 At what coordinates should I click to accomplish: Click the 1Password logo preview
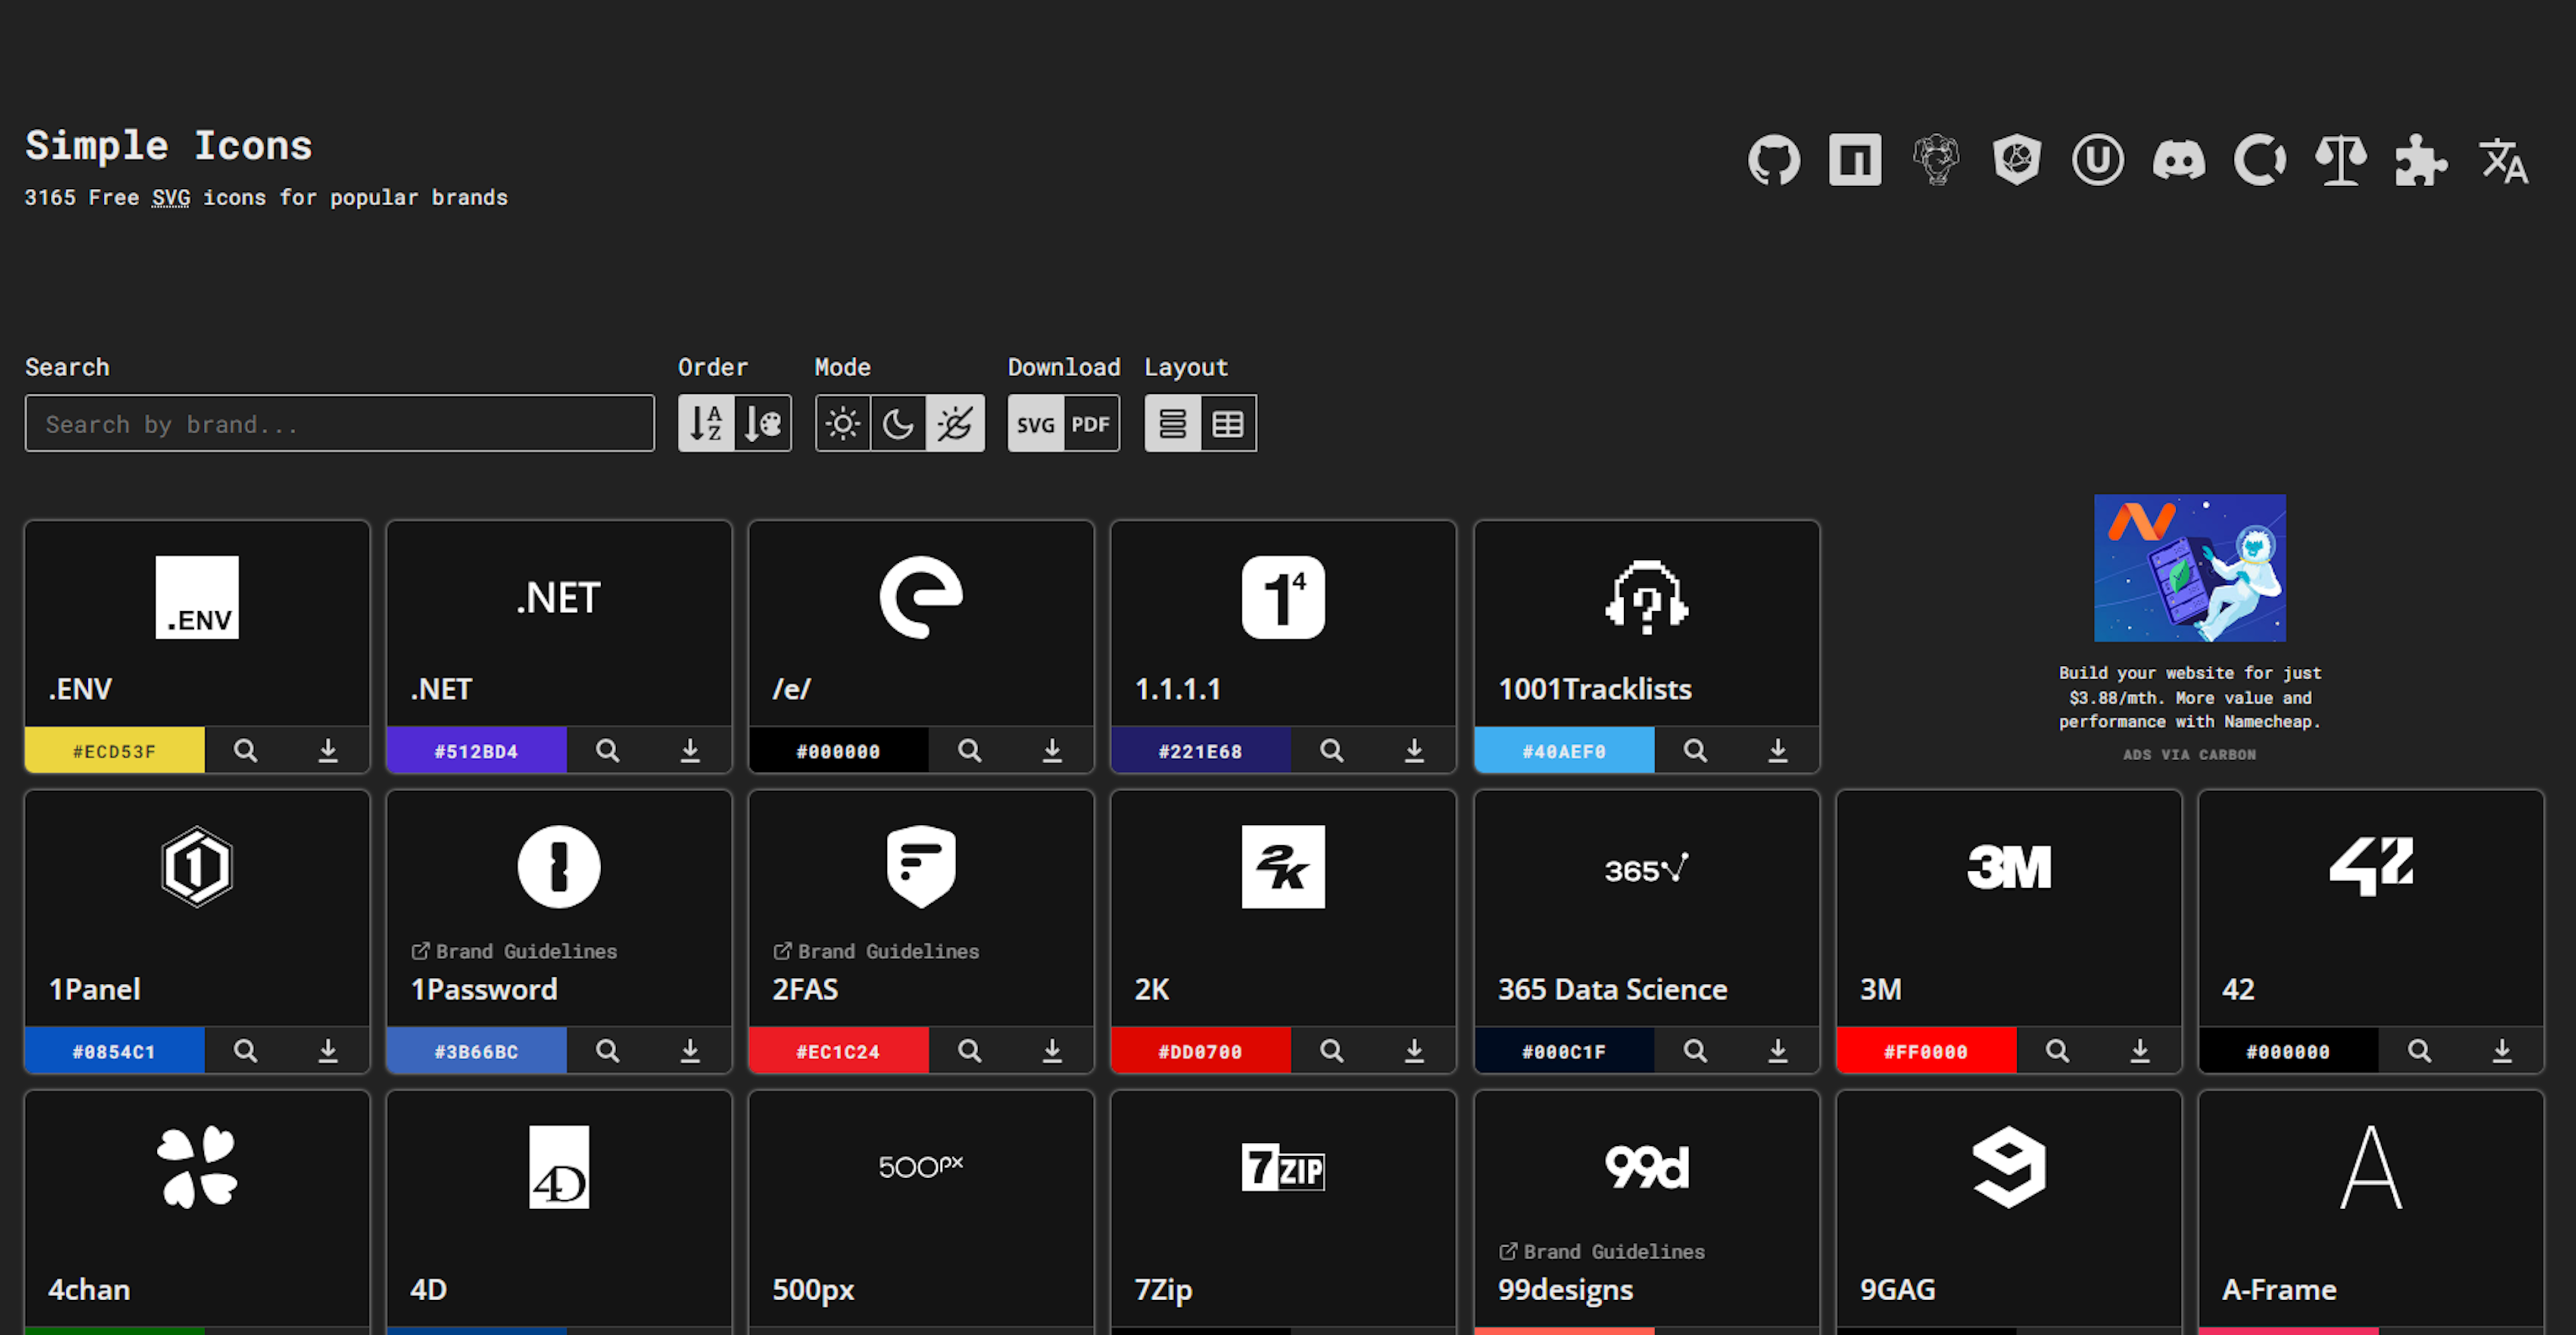click(559, 867)
